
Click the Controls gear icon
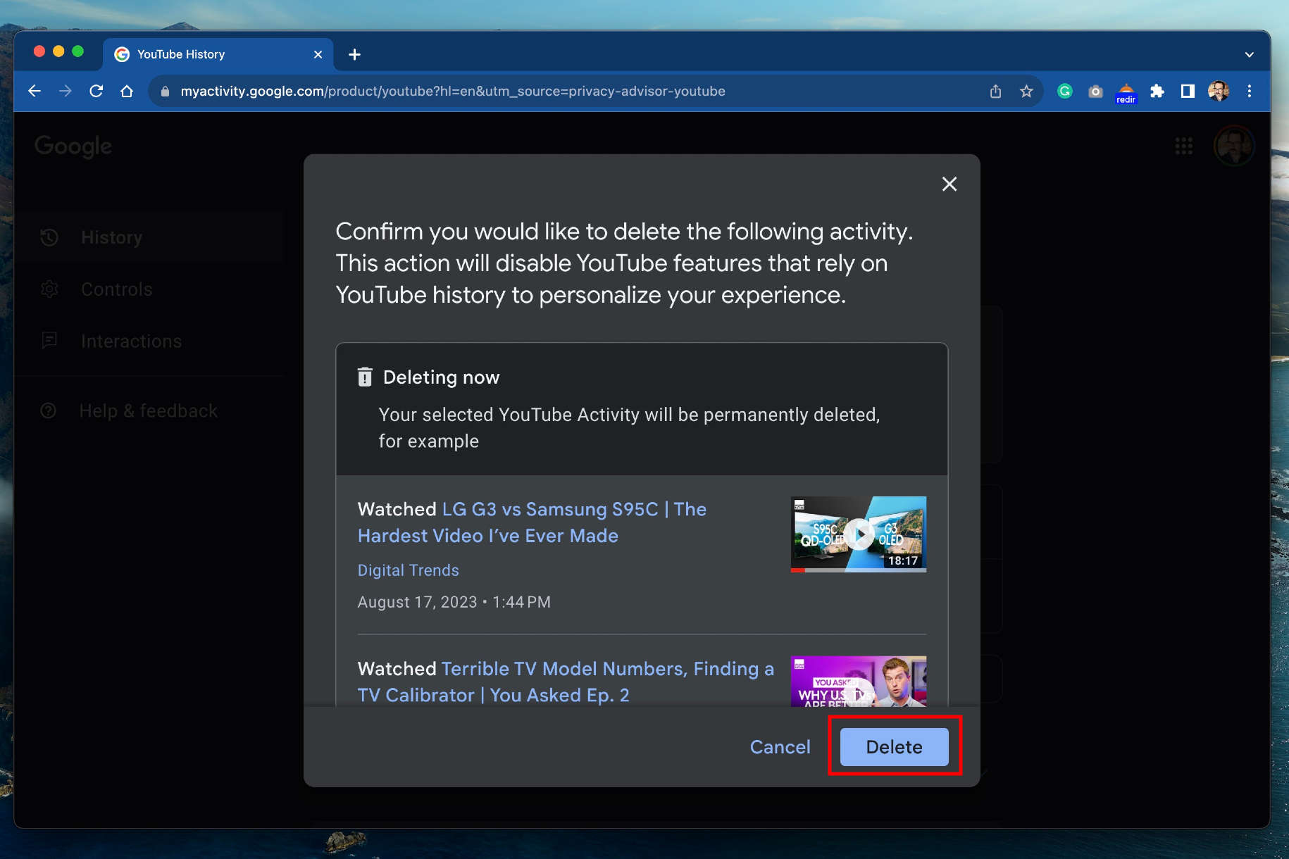pyautogui.click(x=49, y=289)
